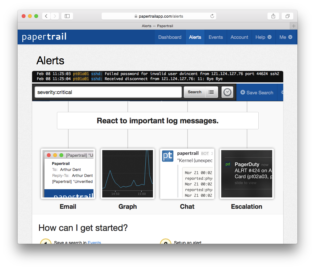Open the Email alert thumbnail

coord(68,174)
